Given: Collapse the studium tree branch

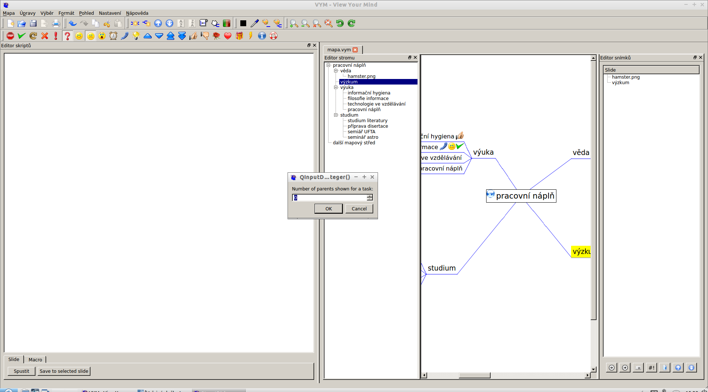Looking at the screenshot, I should coord(336,115).
